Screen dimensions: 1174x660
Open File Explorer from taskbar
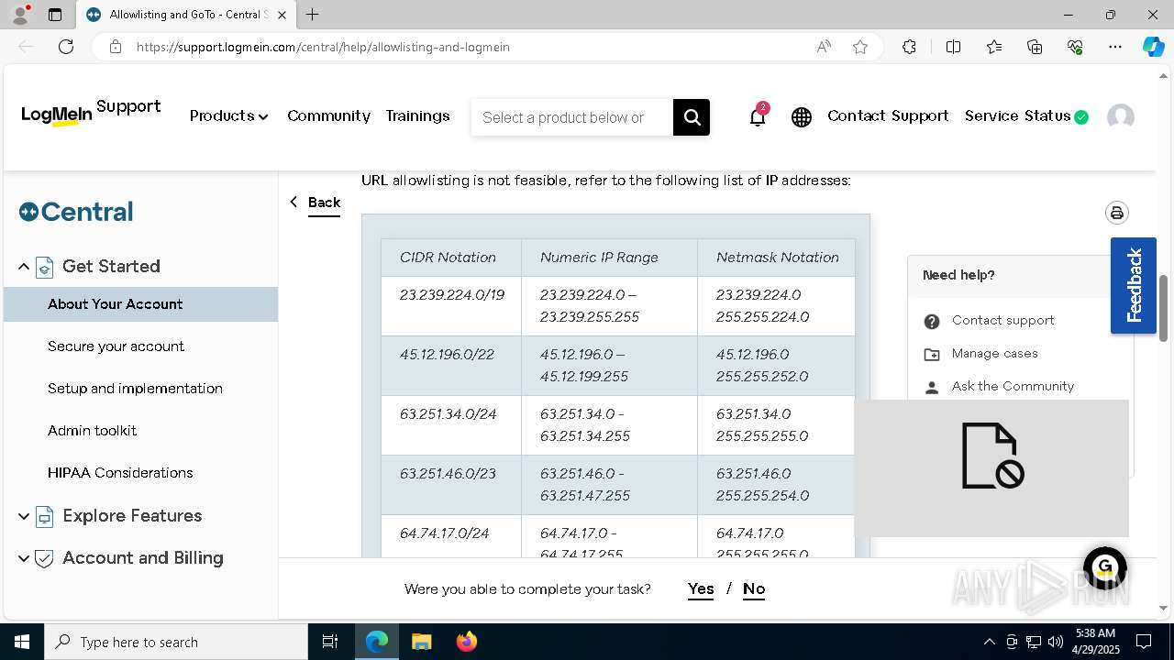pyautogui.click(x=421, y=642)
